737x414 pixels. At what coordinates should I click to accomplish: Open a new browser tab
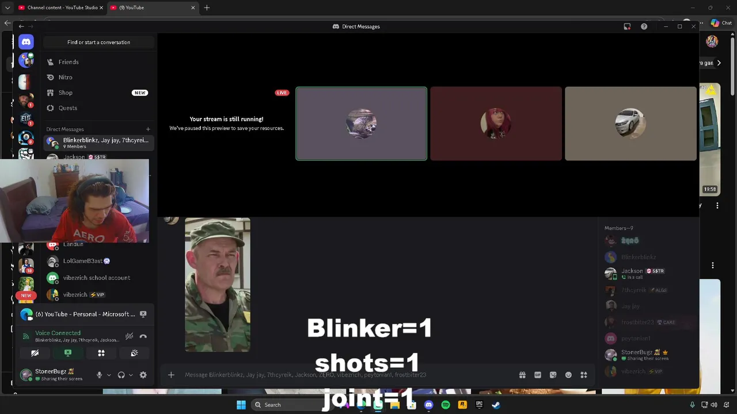(207, 7)
